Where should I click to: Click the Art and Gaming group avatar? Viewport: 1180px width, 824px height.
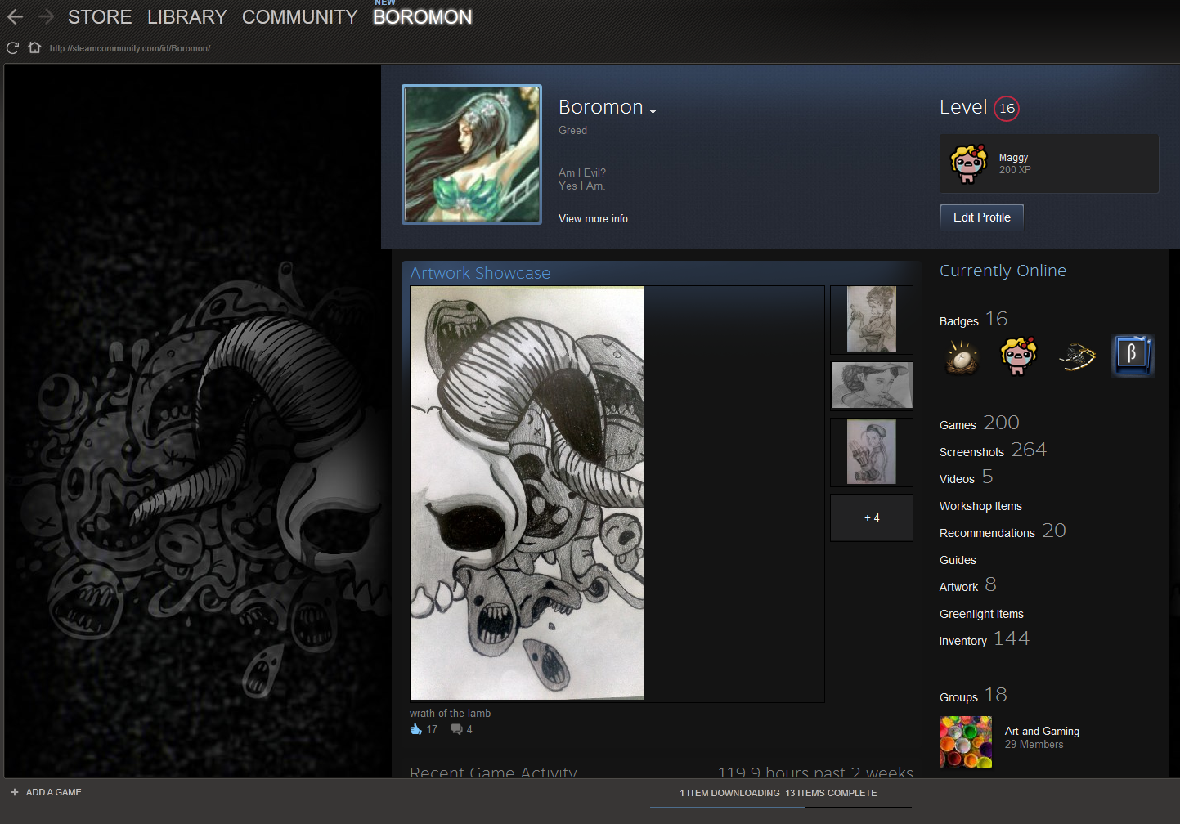965,741
